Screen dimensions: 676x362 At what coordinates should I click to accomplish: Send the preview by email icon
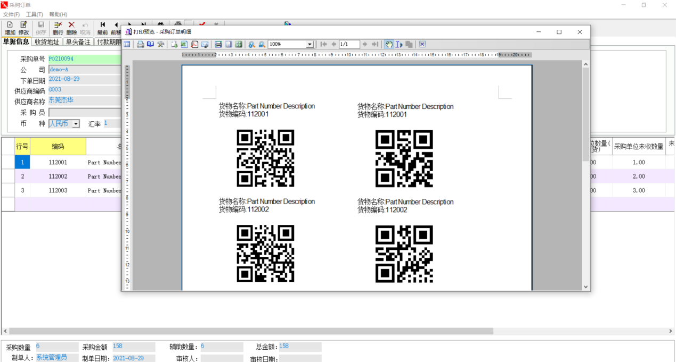(205, 45)
